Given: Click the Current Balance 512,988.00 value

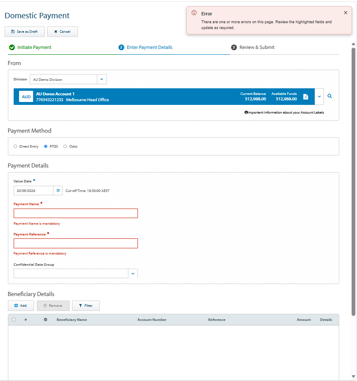Looking at the screenshot, I should pos(255,99).
